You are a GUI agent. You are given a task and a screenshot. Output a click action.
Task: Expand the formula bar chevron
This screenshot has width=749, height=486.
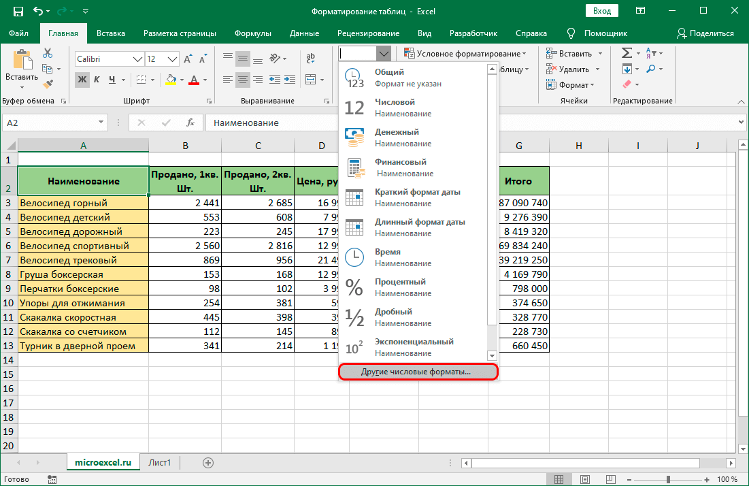[741, 123]
